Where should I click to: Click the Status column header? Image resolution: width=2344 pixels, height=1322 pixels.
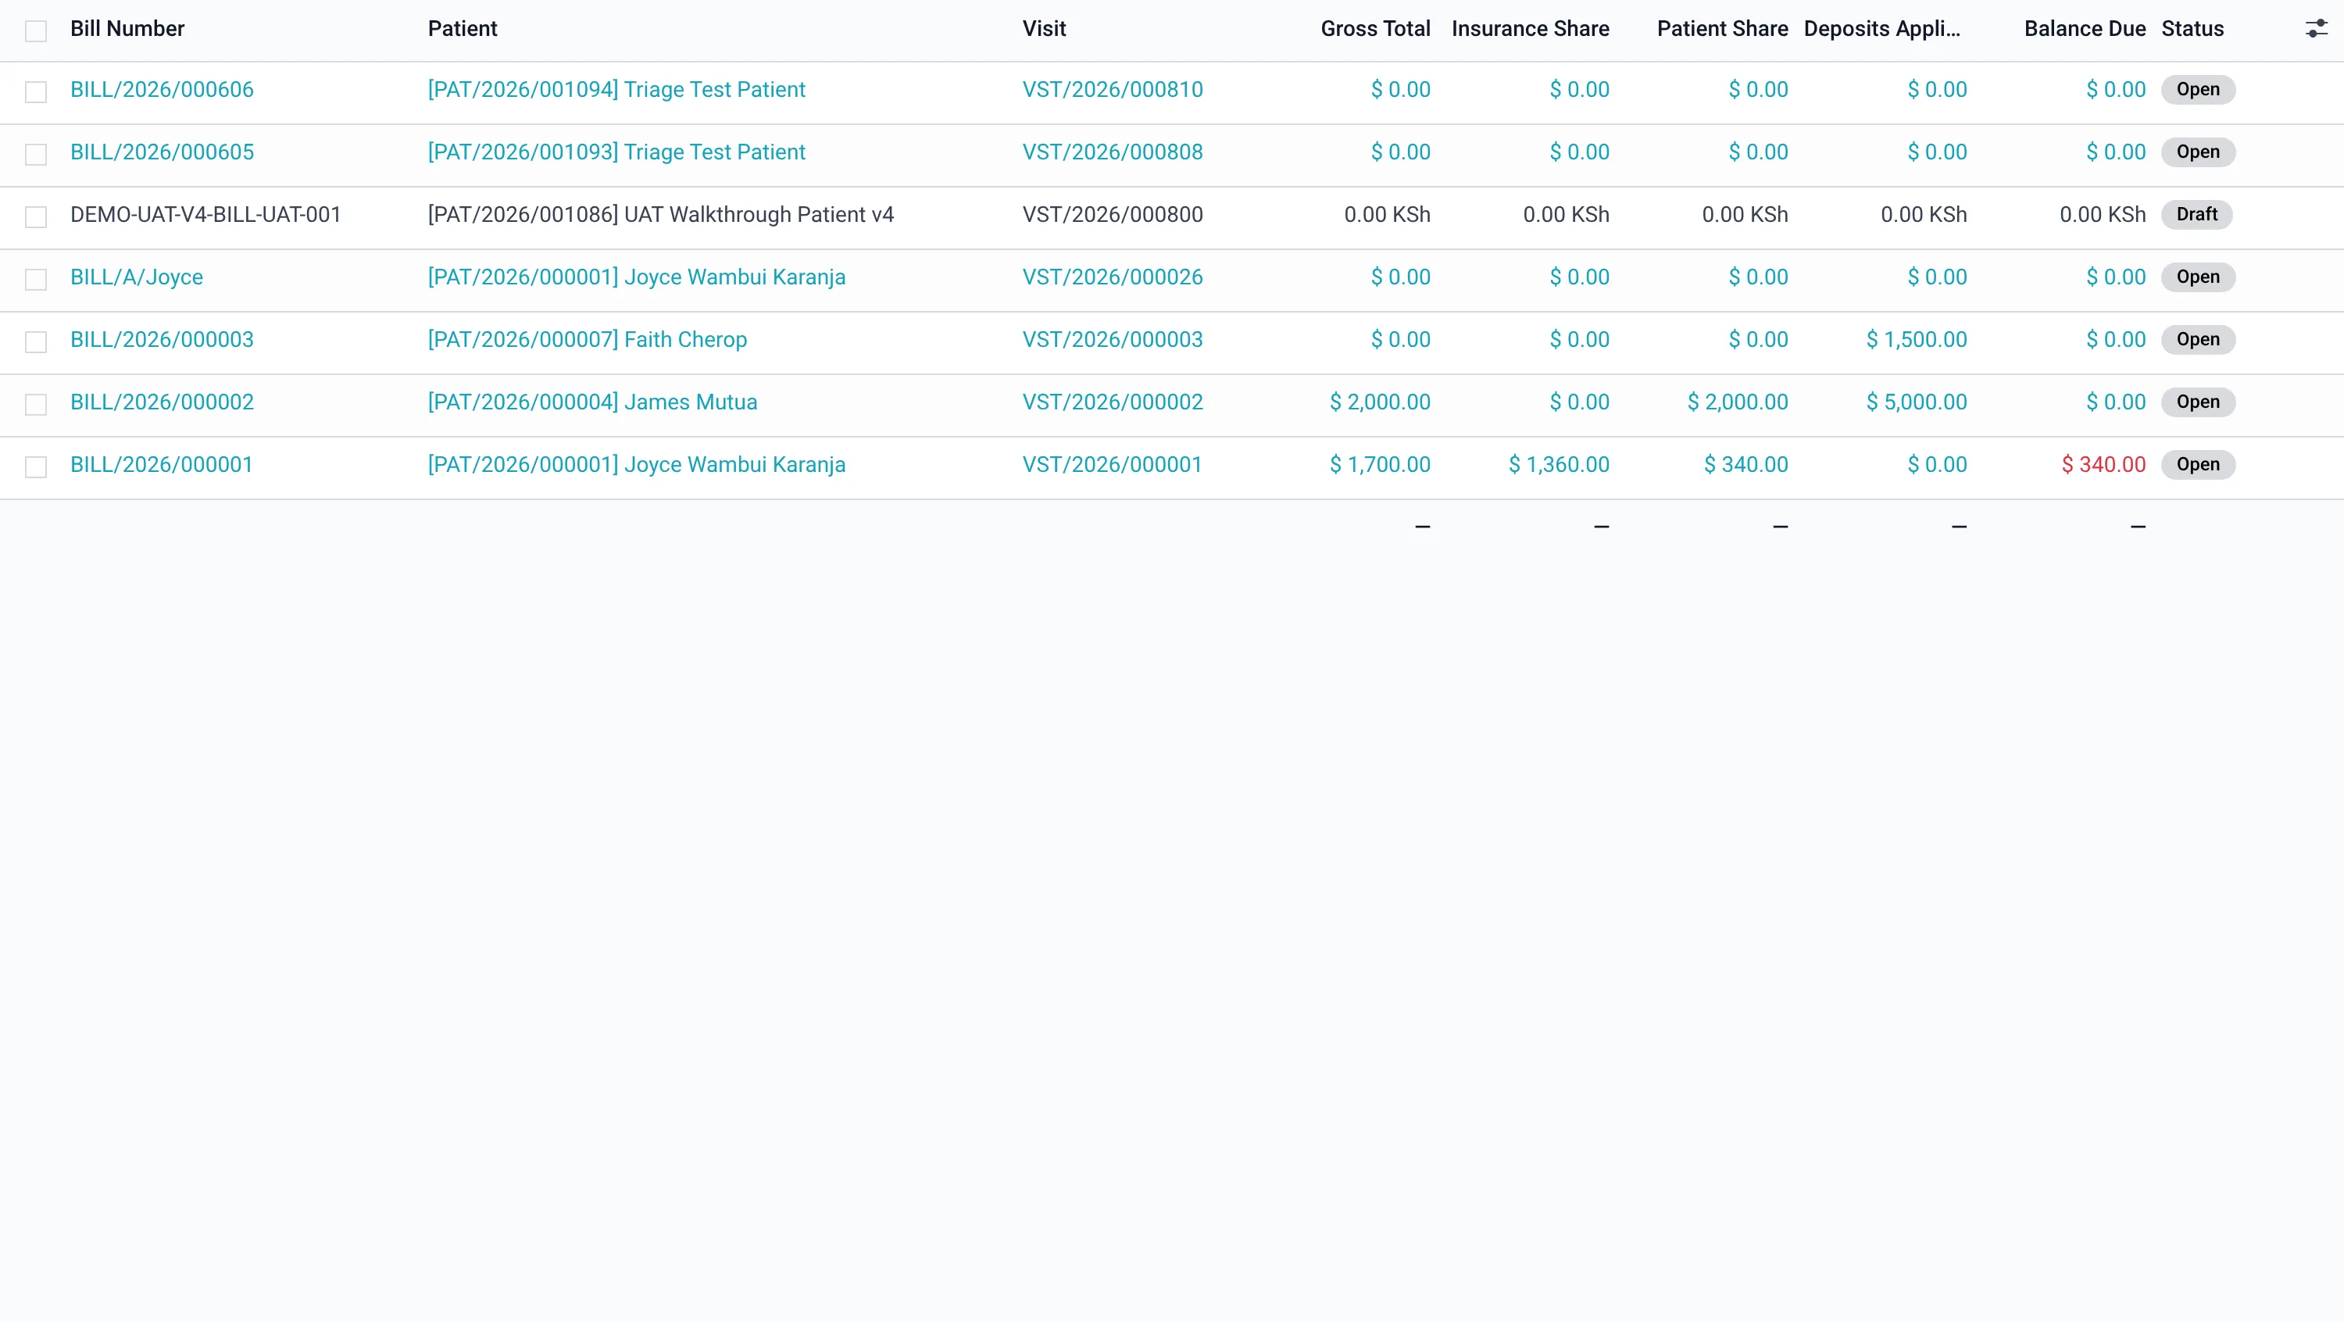2191,29
